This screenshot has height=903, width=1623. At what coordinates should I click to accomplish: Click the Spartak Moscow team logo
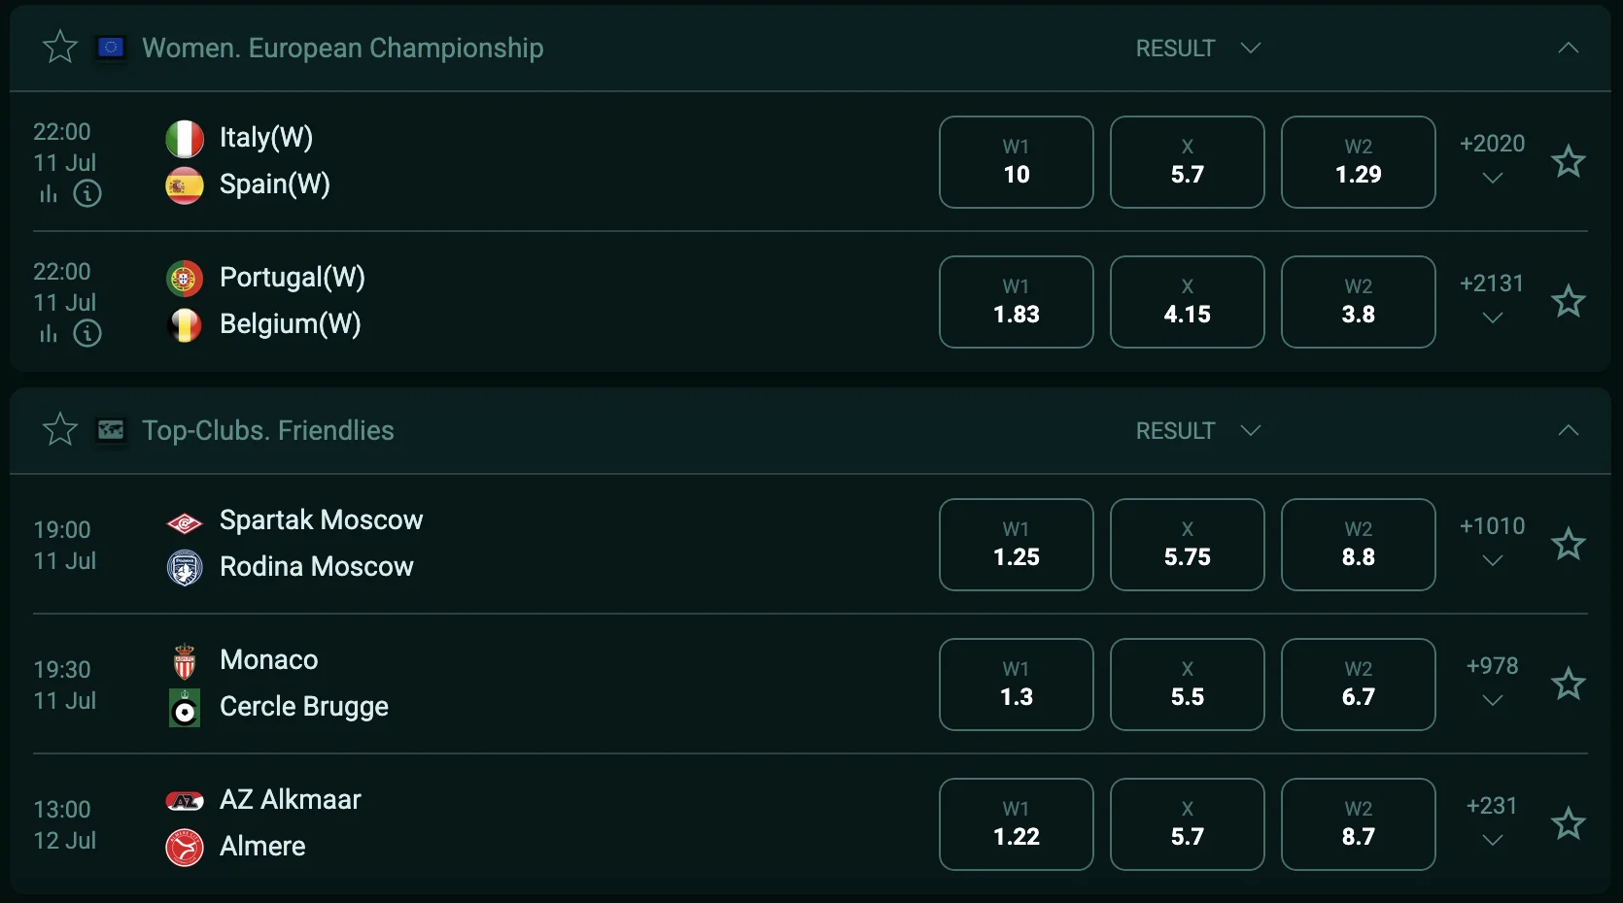[x=184, y=523]
